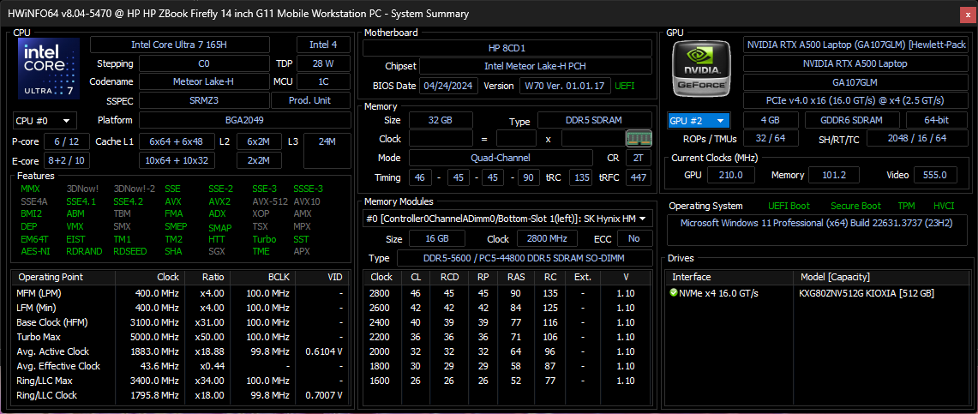Click the Secure Boot indicator

(x=855, y=206)
